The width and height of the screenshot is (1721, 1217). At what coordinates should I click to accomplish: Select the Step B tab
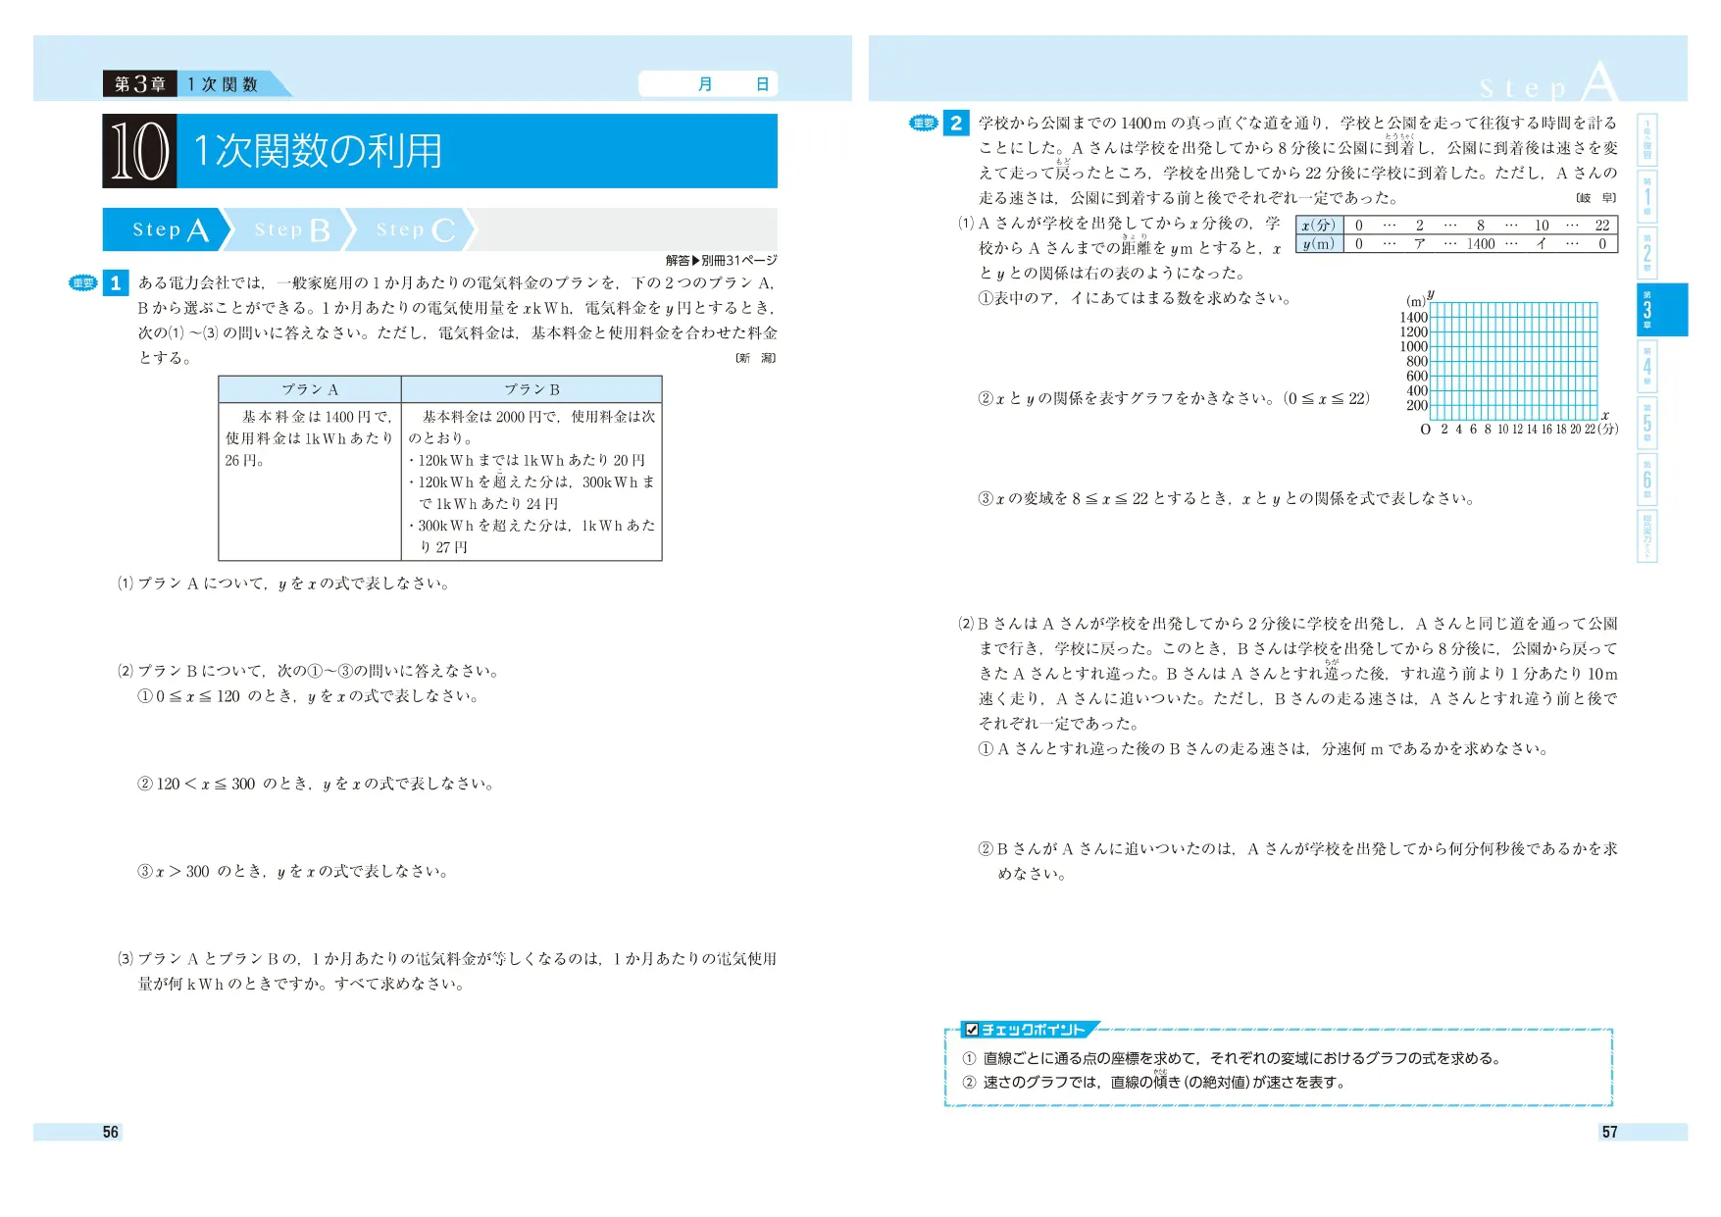click(x=290, y=229)
